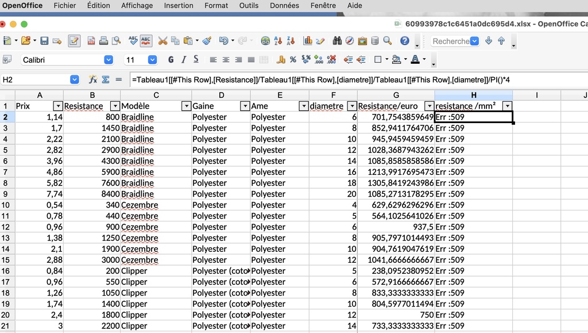Print the spreadsheet with the printer icon
Image resolution: width=588 pixels, height=333 pixels.
coord(103,41)
